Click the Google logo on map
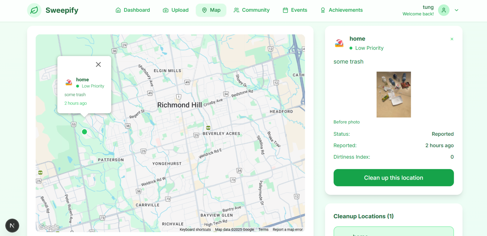 click(49, 227)
